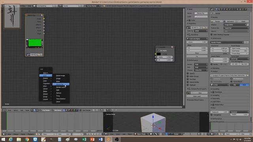Click Search in the Add menu

click(46, 73)
